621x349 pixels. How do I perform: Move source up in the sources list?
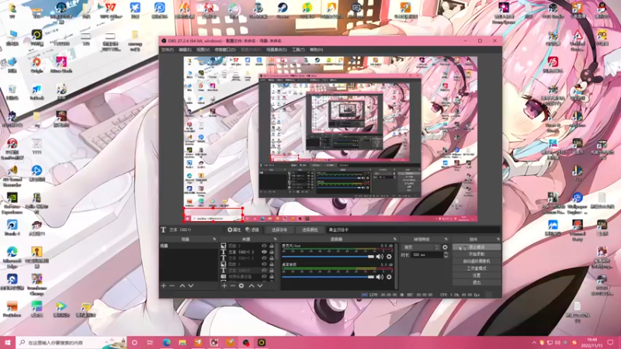tap(252, 285)
